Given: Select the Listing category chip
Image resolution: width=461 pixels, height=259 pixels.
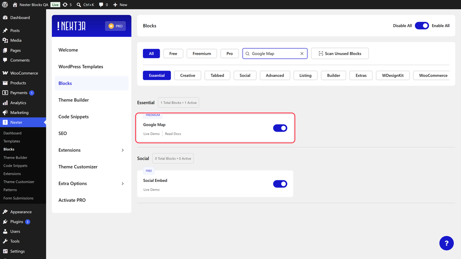Looking at the screenshot, I should [305, 76].
